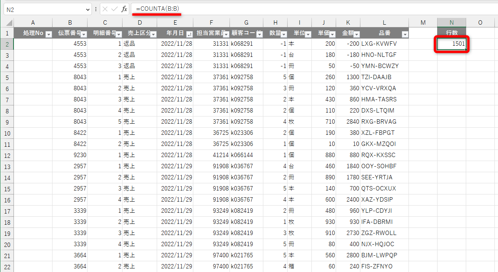Open filter dropdown for 伝票番号 column

click(x=84, y=34)
